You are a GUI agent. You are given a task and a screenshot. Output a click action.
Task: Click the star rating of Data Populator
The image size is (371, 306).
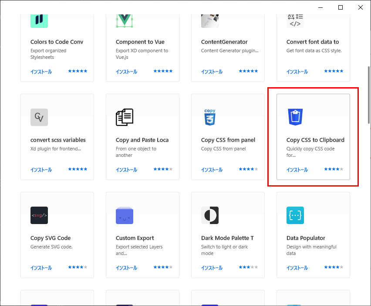pos(334,267)
